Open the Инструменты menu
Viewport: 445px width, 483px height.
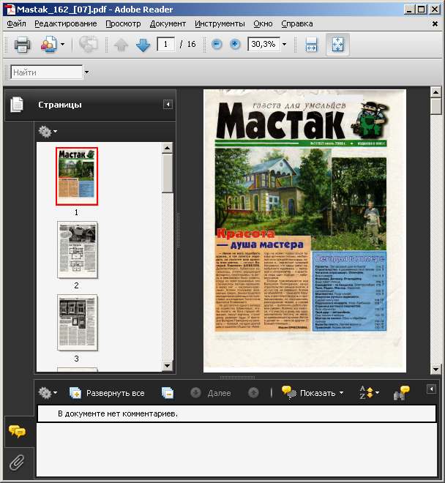pyautogui.click(x=220, y=23)
